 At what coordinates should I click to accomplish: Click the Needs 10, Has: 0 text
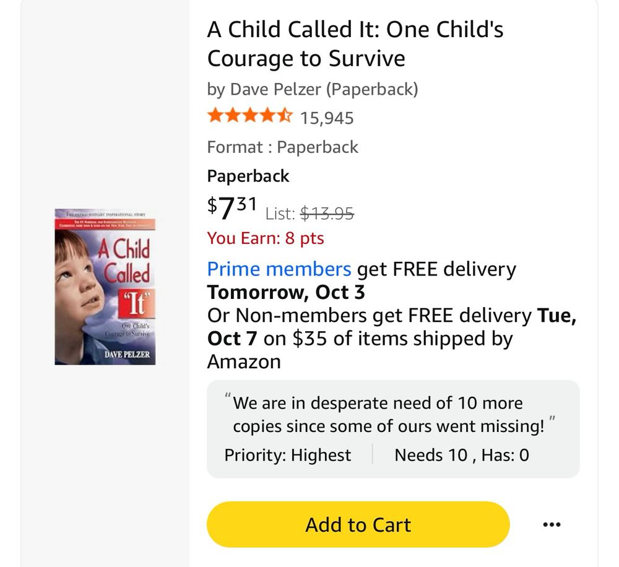coord(462,456)
